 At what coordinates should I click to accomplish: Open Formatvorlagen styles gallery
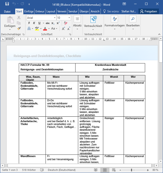(114, 19)
